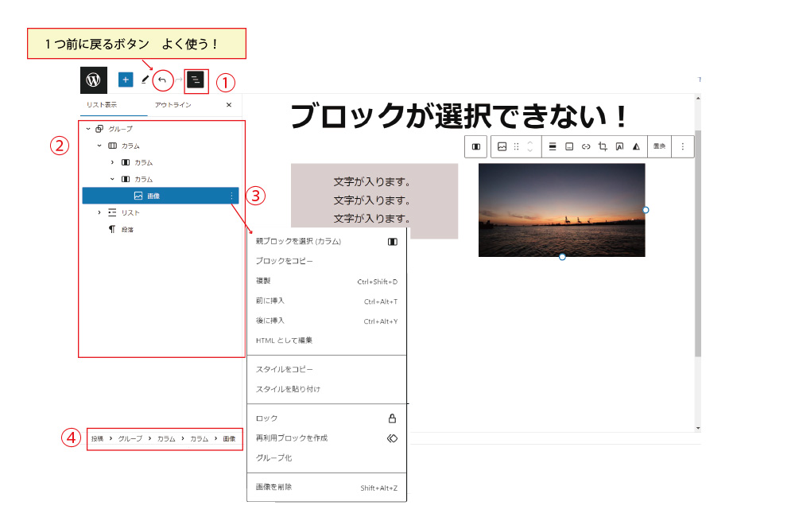The height and width of the screenshot is (525, 795).
Task: Open options dots on the 画像 row
Action: (x=231, y=196)
